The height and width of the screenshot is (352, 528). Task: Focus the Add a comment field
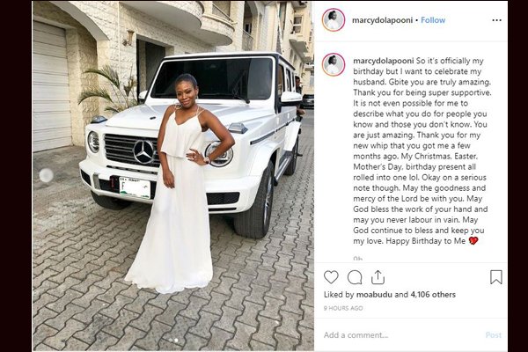tap(400, 334)
